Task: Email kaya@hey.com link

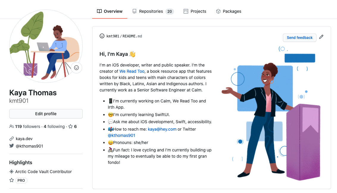Action: (162, 129)
